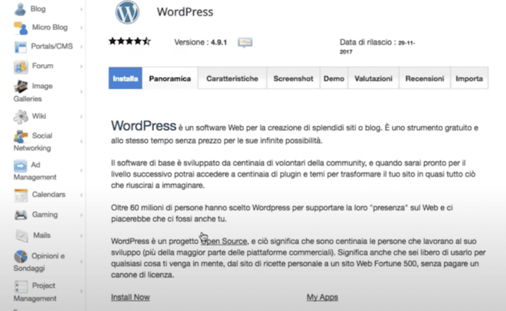Click the Opinioni e Sondaggi pie chart icon

coord(21,256)
